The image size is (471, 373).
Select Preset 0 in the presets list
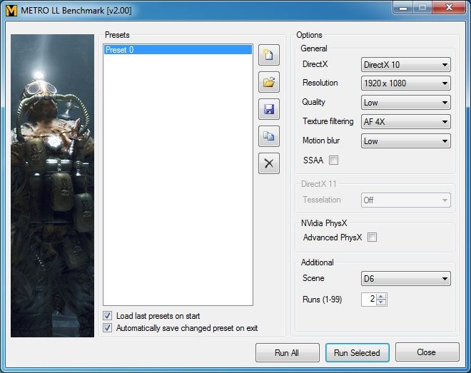[x=177, y=50]
